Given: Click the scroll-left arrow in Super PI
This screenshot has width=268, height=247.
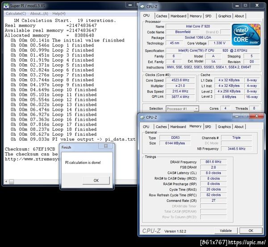Looking at the screenshot, I should click(x=6, y=181).
